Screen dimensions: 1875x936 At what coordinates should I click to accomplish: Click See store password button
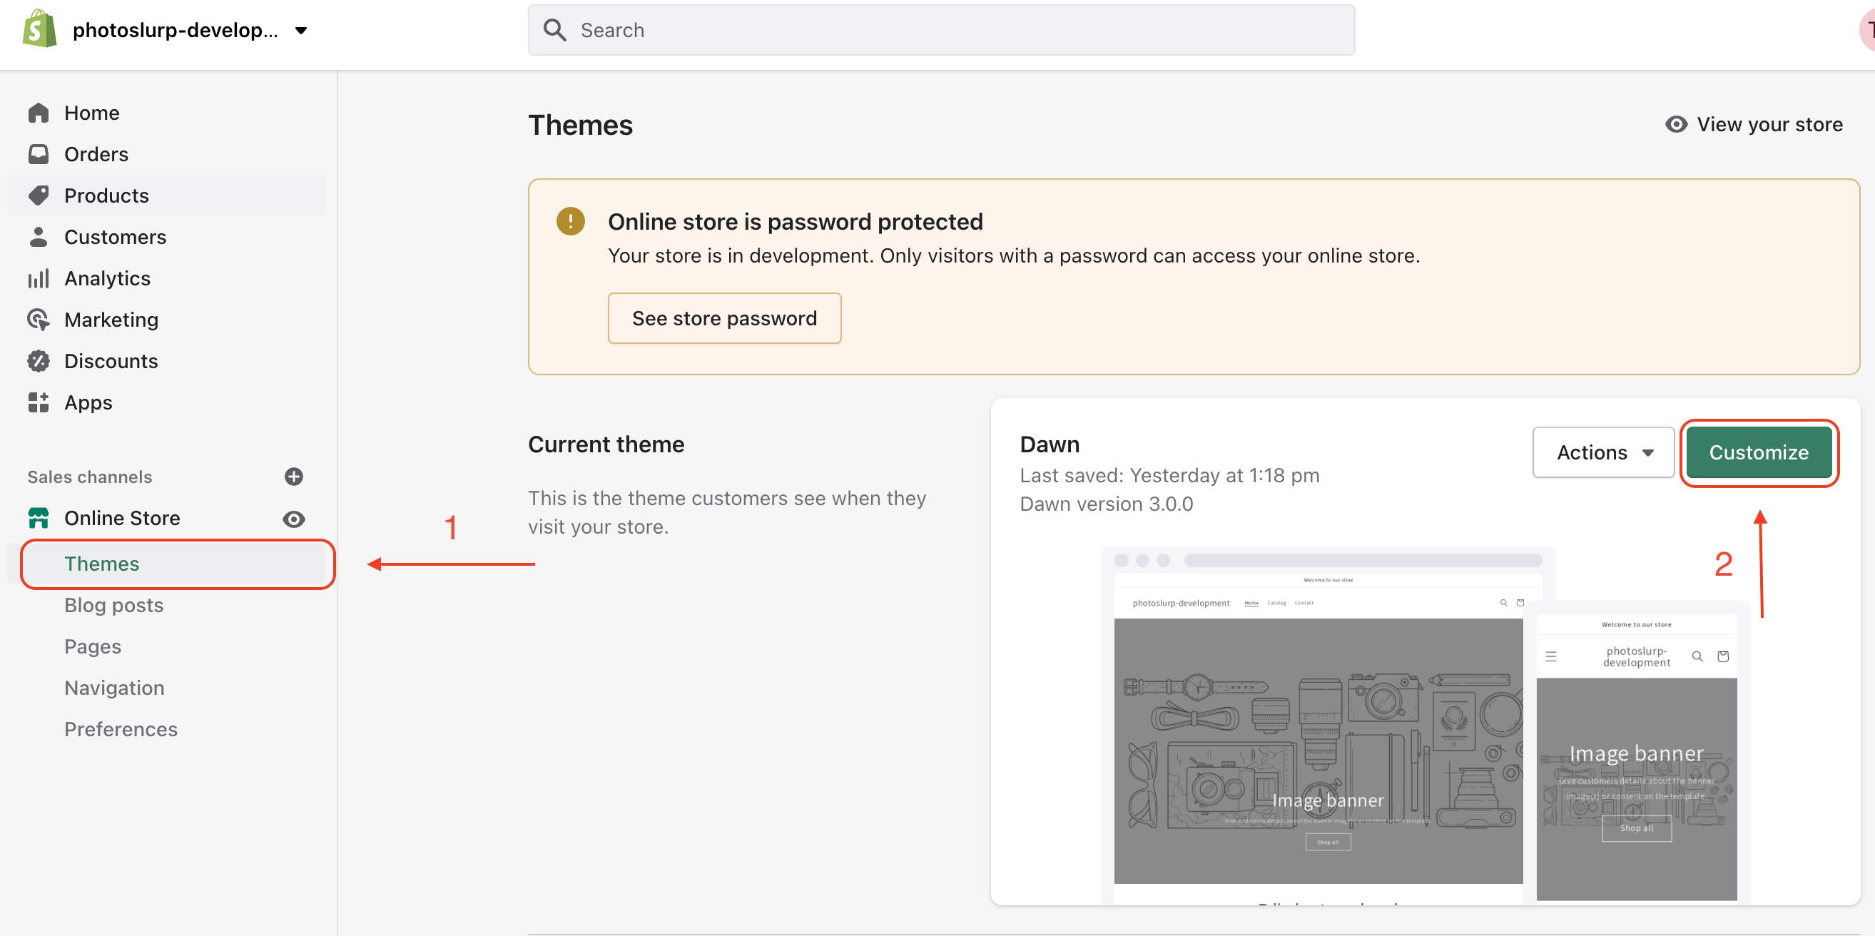coord(724,318)
